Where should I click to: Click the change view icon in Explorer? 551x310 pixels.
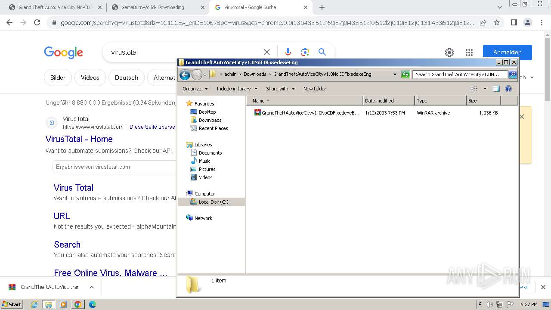(474, 89)
